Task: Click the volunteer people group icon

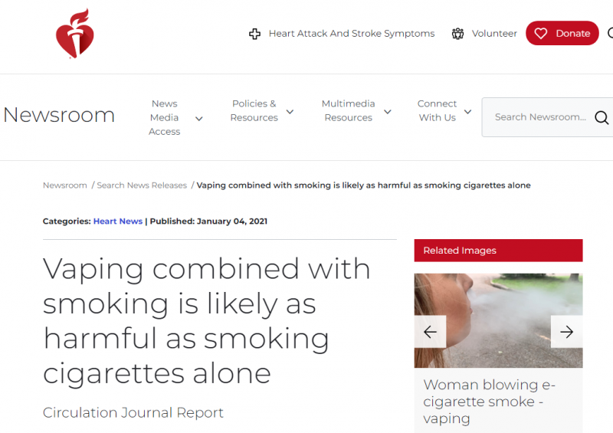Action: coord(457,34)
